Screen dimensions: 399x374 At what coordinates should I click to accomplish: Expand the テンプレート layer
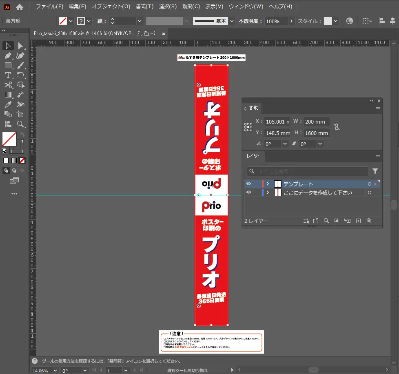tap(268, 184)
